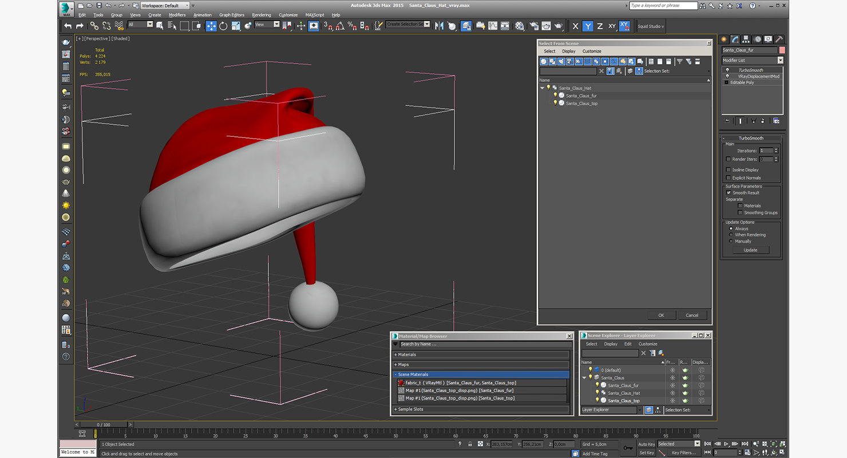
Task: Click Cancel in Select From Scene
Action: click(x=692, y=315)
